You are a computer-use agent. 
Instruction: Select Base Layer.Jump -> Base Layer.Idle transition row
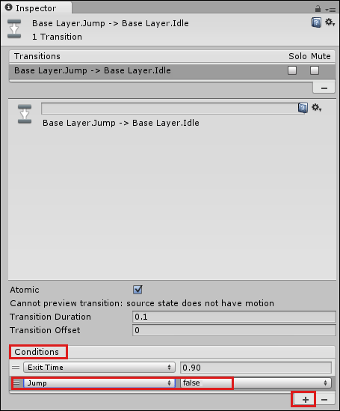click(172, 70)
